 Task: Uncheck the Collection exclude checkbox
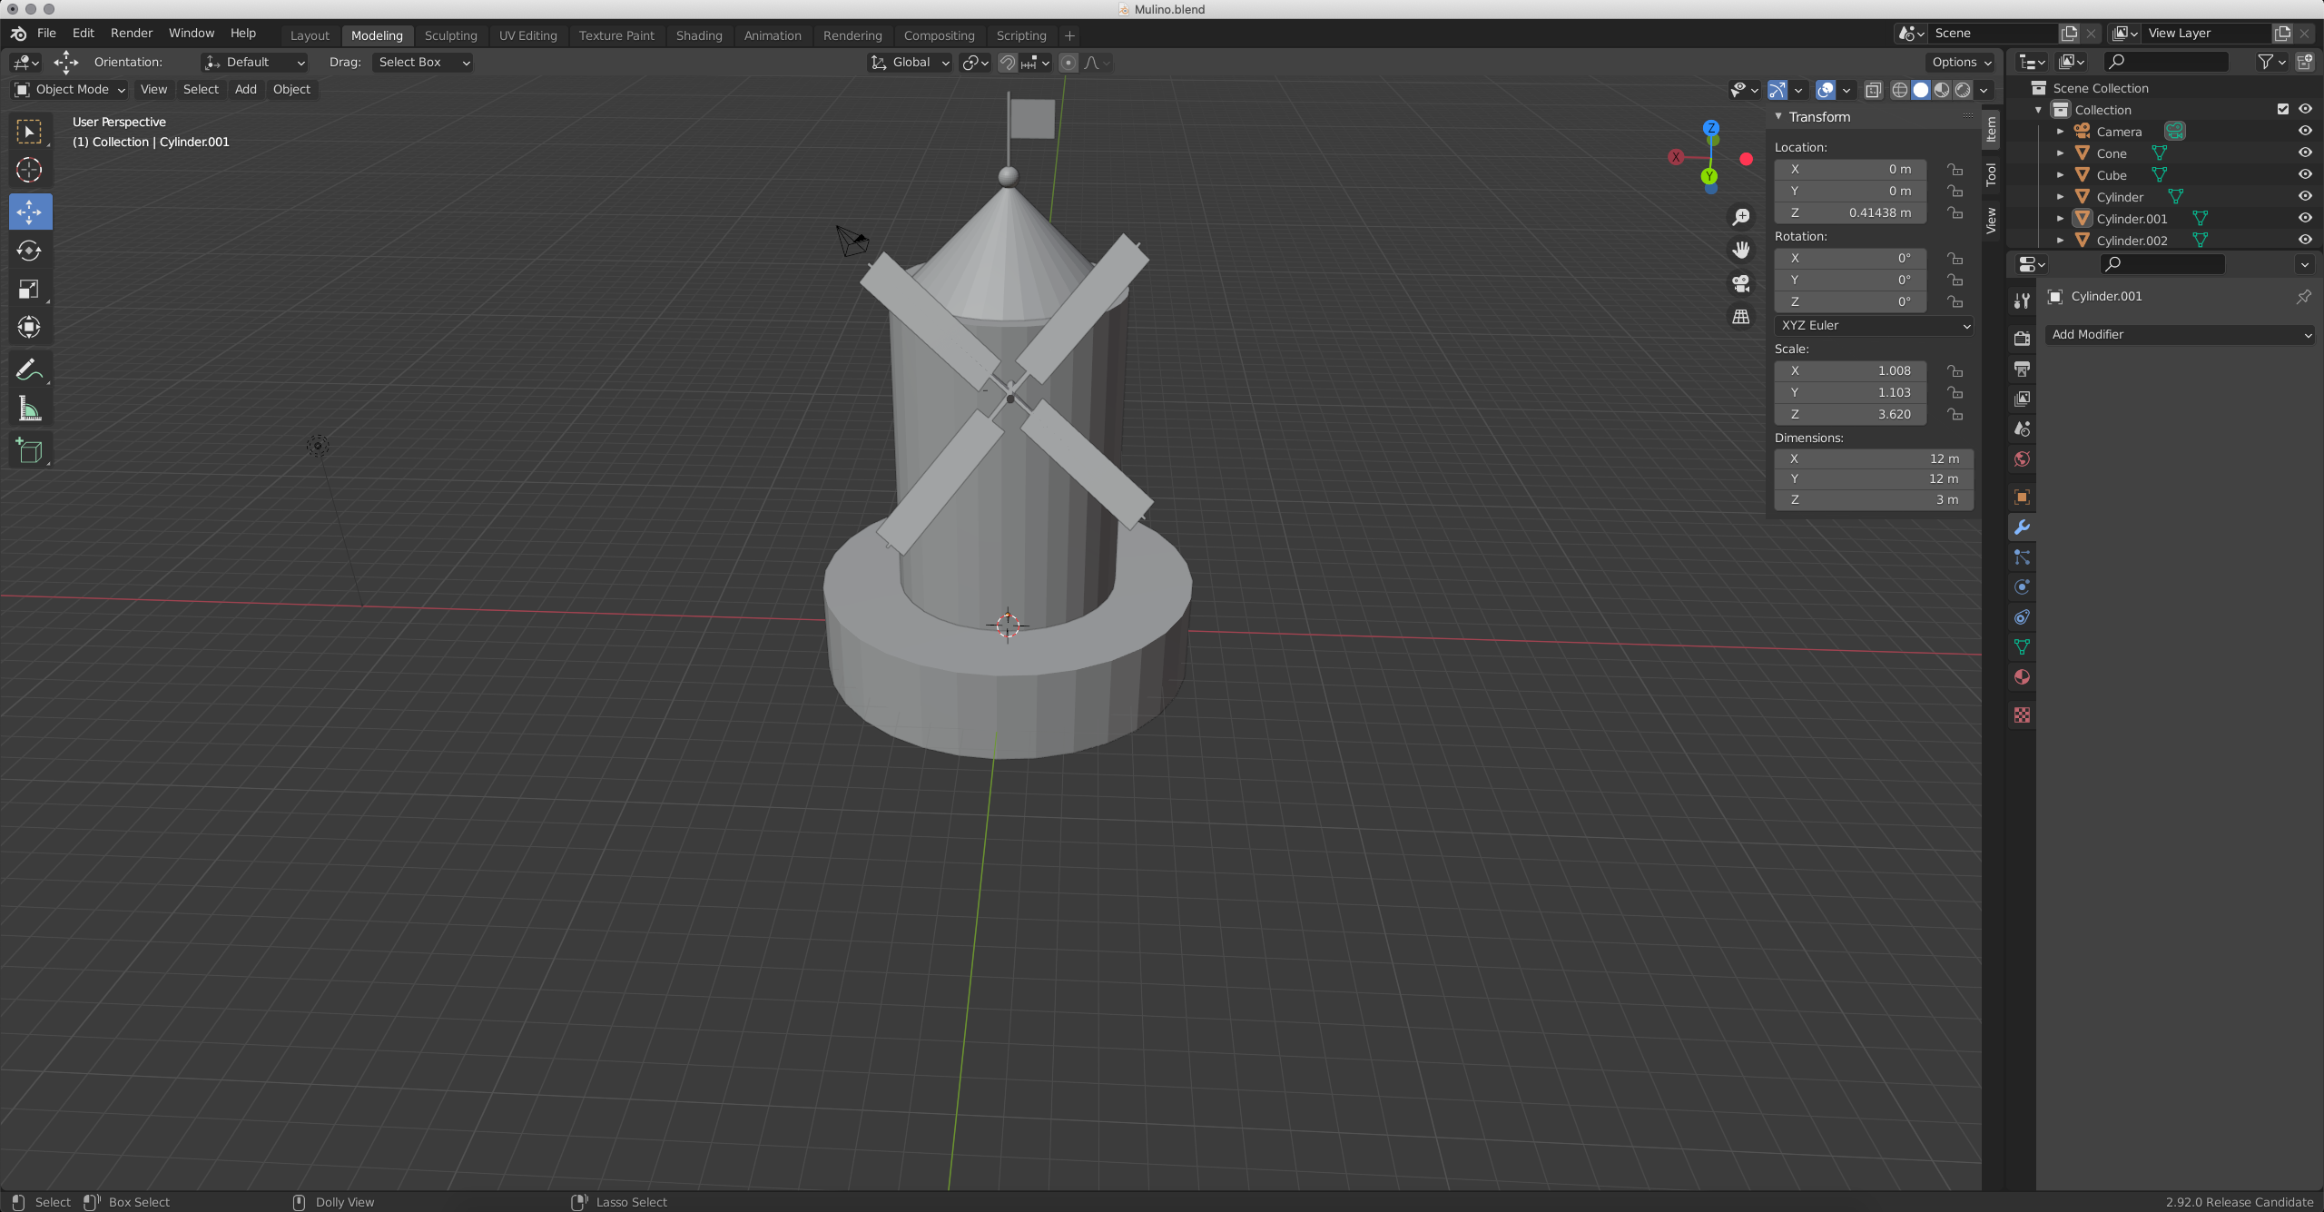click(2283, 109)
